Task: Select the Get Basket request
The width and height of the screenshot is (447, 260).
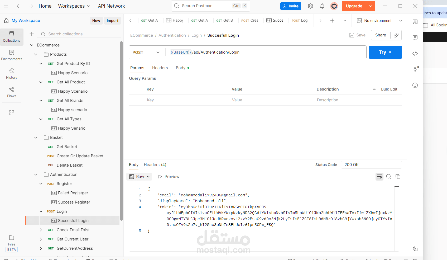Action: point(67,147)
